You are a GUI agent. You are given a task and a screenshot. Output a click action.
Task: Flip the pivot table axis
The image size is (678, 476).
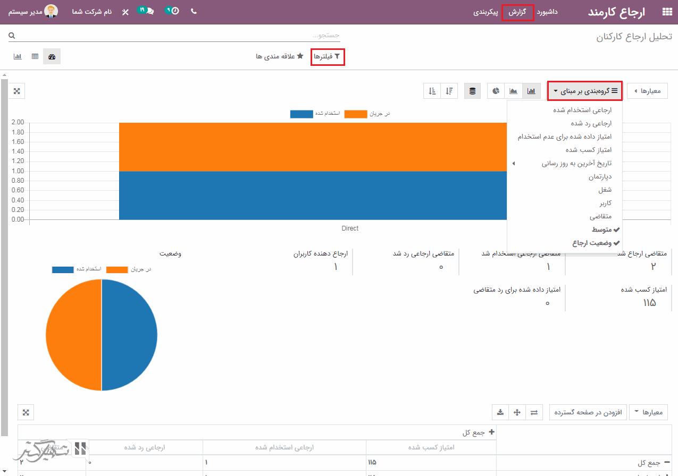click(x=534, y=412)
